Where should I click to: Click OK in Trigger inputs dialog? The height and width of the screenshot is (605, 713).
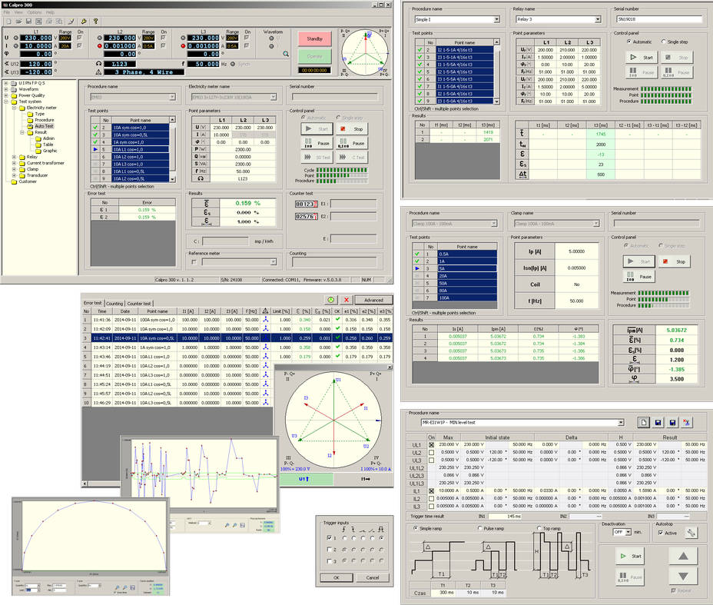(337, 577)
